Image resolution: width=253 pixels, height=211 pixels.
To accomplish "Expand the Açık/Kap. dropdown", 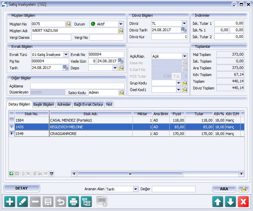I will (184, 56).
